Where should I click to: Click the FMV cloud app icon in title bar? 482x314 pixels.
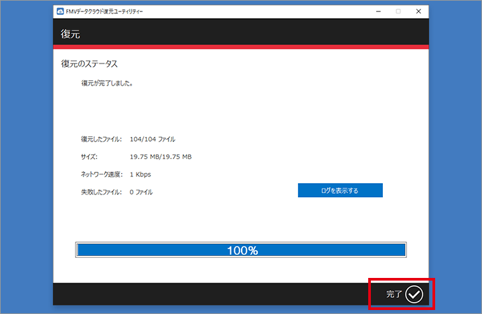click(x=61, y=11)
